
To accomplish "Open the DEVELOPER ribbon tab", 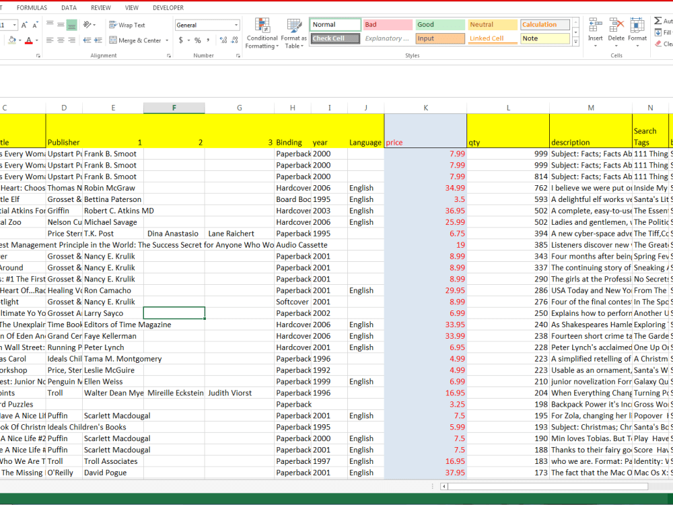I will [x=168, y=7].
